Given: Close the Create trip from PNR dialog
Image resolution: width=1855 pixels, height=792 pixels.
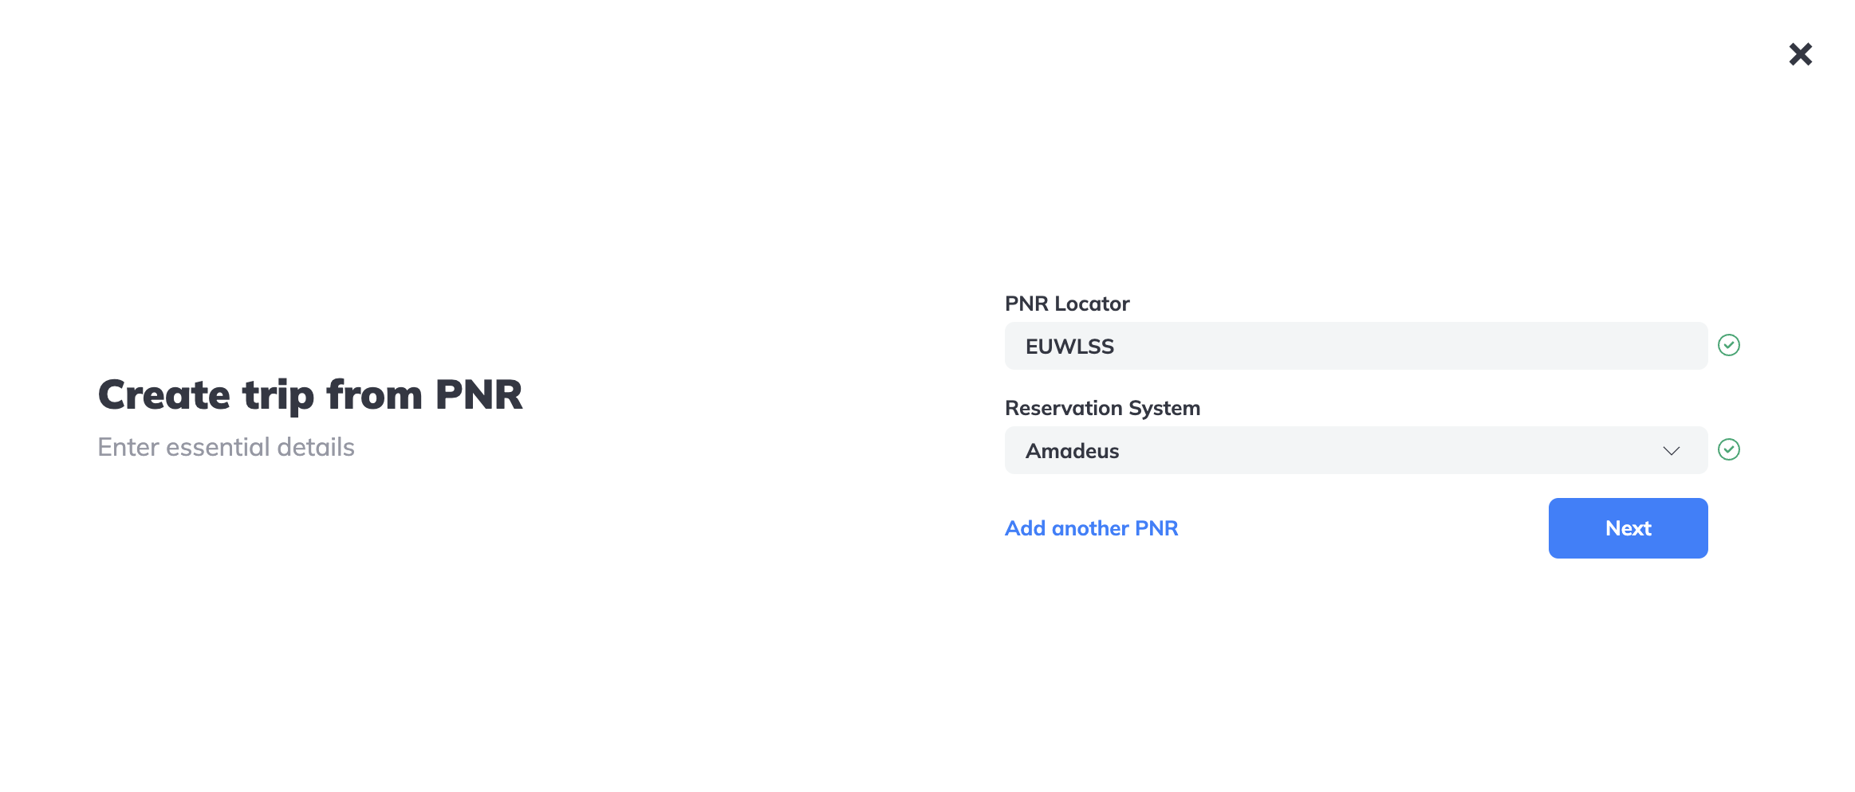Looking at the screenshot, I should (1800, 54).
